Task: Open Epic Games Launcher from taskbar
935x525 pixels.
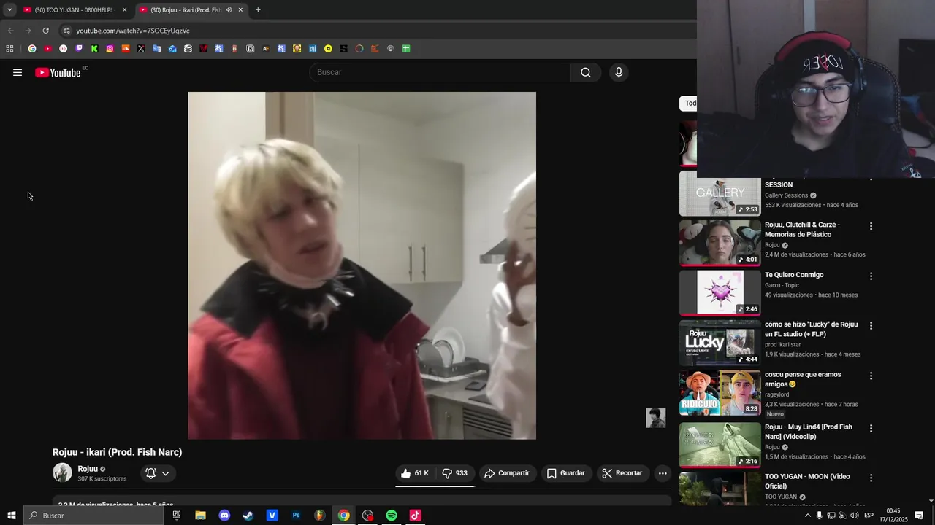Action: pyautogui.click(x=176, y=516)
